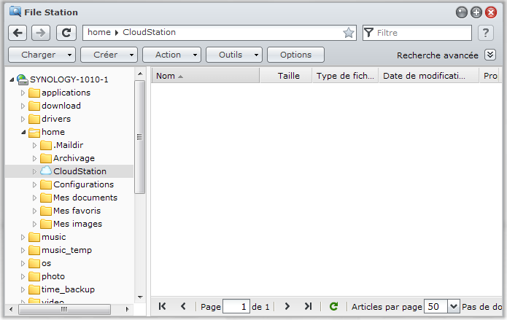Viewport: 507px width, 320px height.
Task: Go to the first page of results
Action: coord(162,307)
